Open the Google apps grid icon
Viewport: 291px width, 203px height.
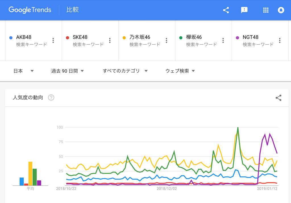pyautogui.click(x=266, y=10)
